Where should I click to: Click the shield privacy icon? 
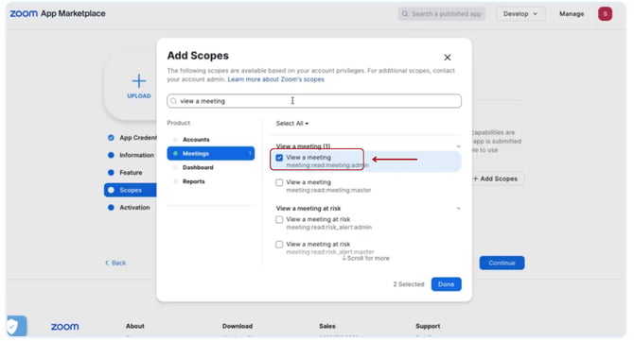click(13, 326)
